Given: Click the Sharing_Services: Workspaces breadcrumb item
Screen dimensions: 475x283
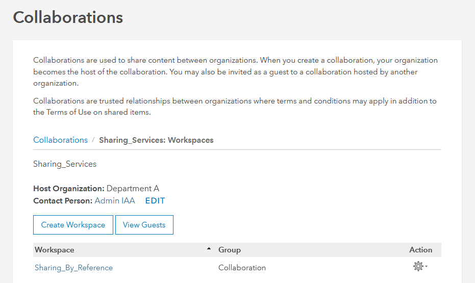Looking at the screenshot, I should pos(156,140).
